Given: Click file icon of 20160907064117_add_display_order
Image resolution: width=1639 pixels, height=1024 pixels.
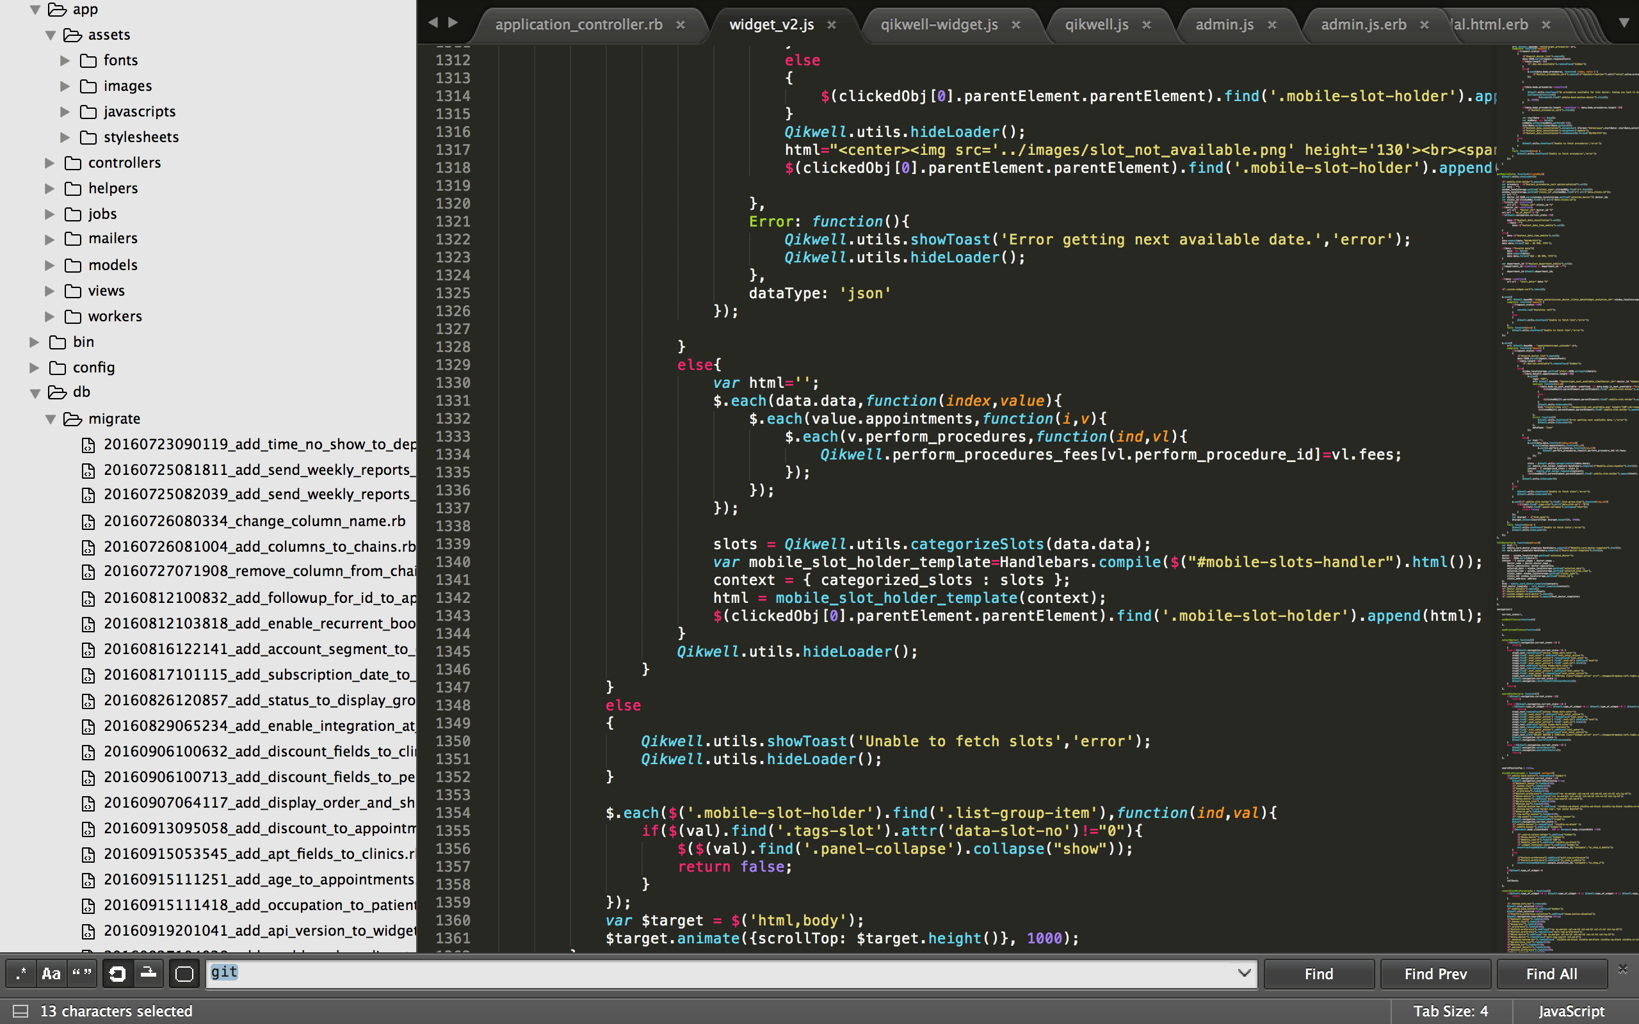Looking at the screenshot, I should pyautogui.click(x=88, y=804).
